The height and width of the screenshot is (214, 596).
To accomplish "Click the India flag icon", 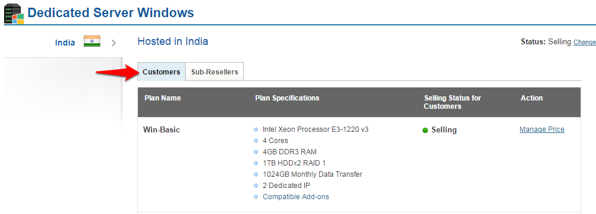I will (x=92, y=41).
